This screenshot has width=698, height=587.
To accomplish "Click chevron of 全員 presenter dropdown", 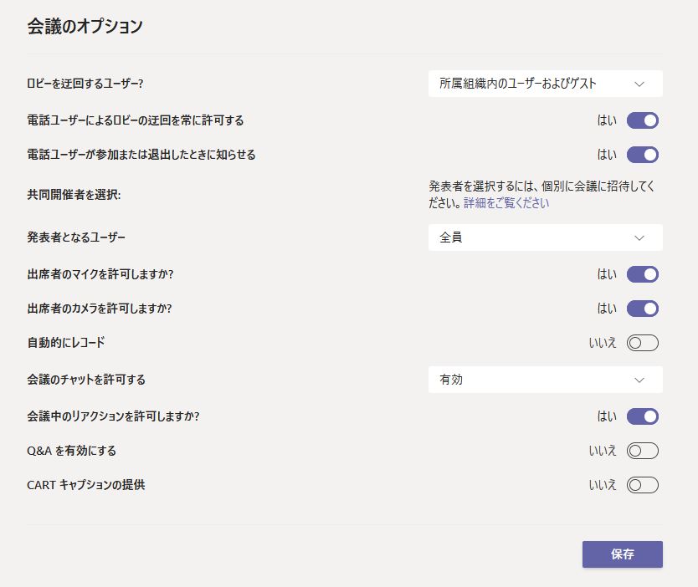I will (639, 238).
